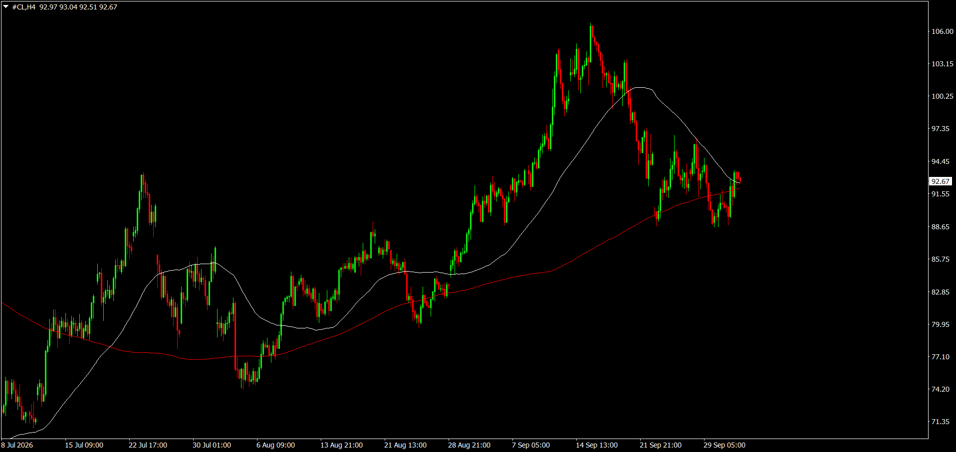
Task: Click the 74.20 price scale label
Action: point(941,389)
